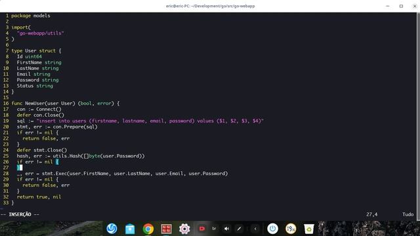Click 'return true, nil' line
The image size is (420, 236).
coord(39,197)
